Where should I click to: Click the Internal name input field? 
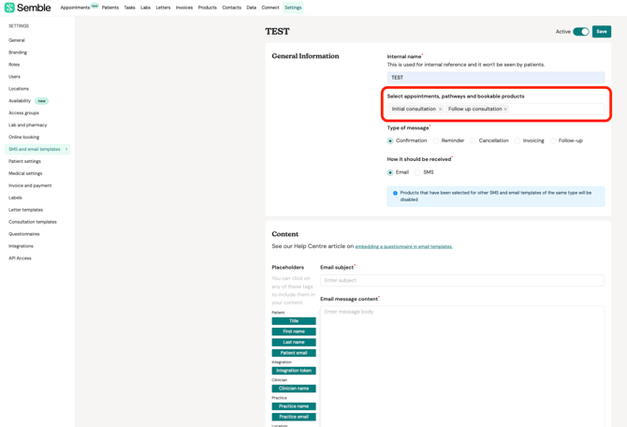[495, 78]
